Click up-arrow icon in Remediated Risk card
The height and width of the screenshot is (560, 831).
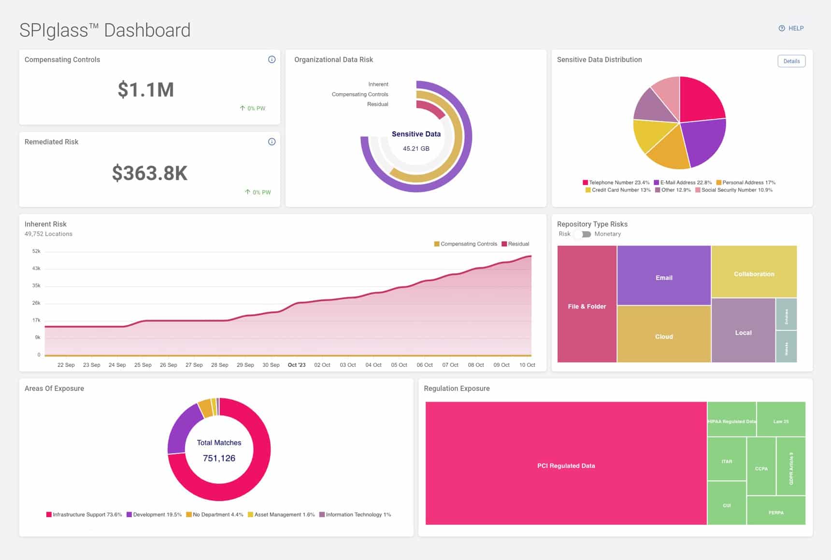[247, 192]
